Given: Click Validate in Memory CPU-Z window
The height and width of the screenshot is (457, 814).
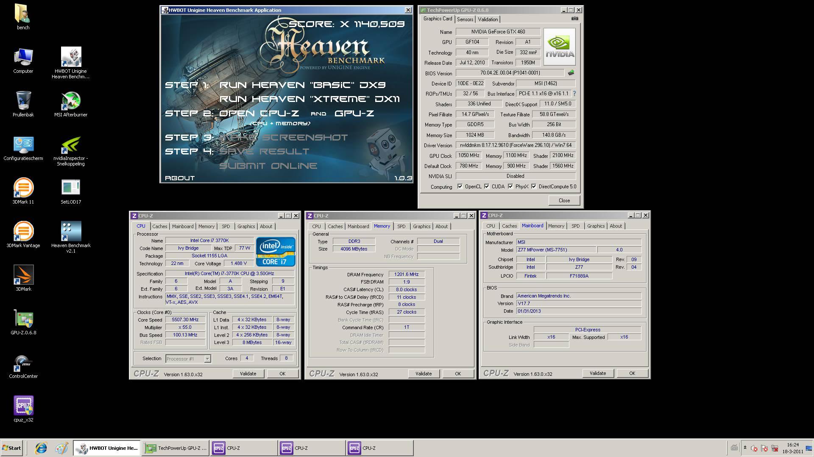Looking at the screenshot, I should (x=424, y=374).
